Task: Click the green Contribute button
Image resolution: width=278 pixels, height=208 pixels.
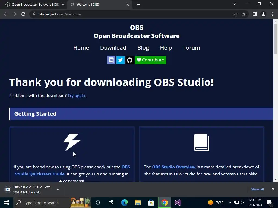Action: 150,60
